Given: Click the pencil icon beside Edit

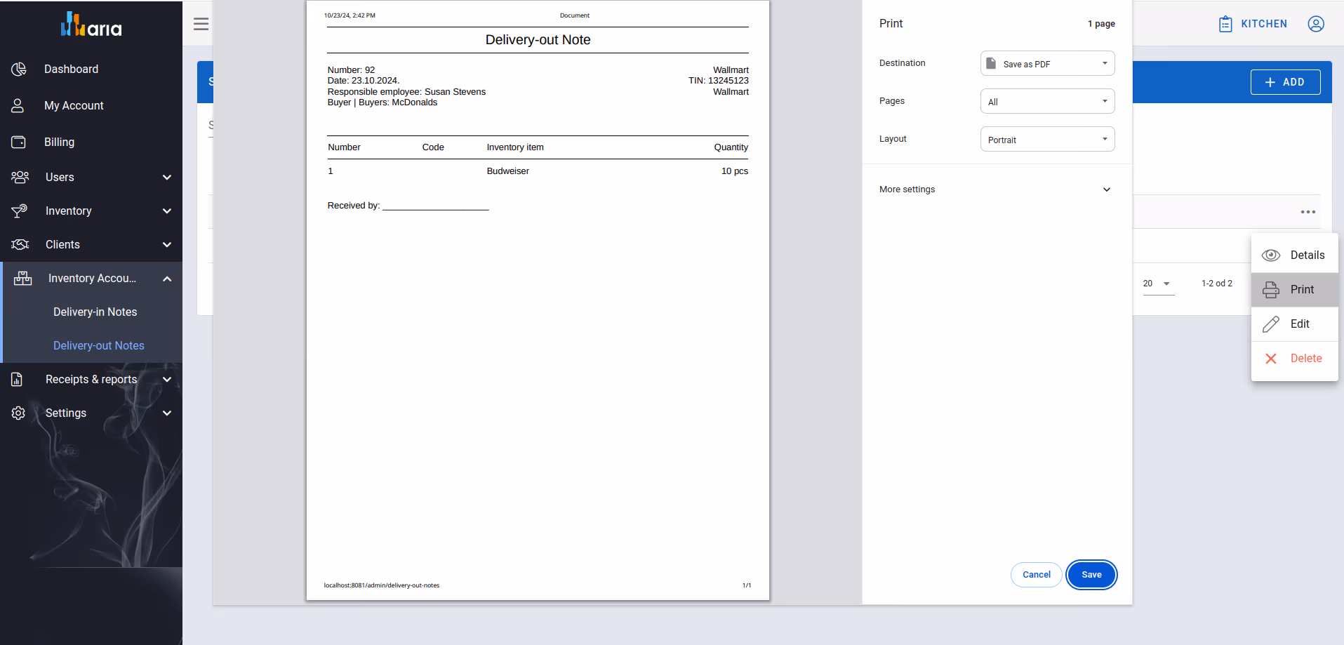Looking at the screenshot, I should tap(1271, 324).
